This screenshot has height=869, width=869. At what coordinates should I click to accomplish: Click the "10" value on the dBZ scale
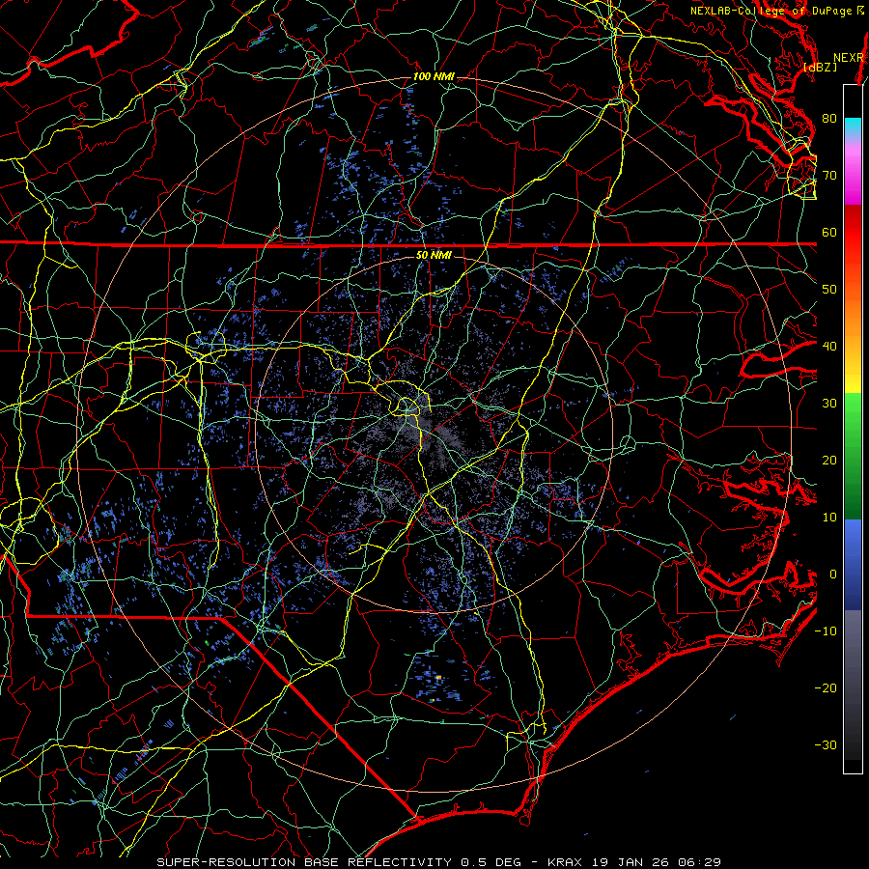[x=829, y=518]
